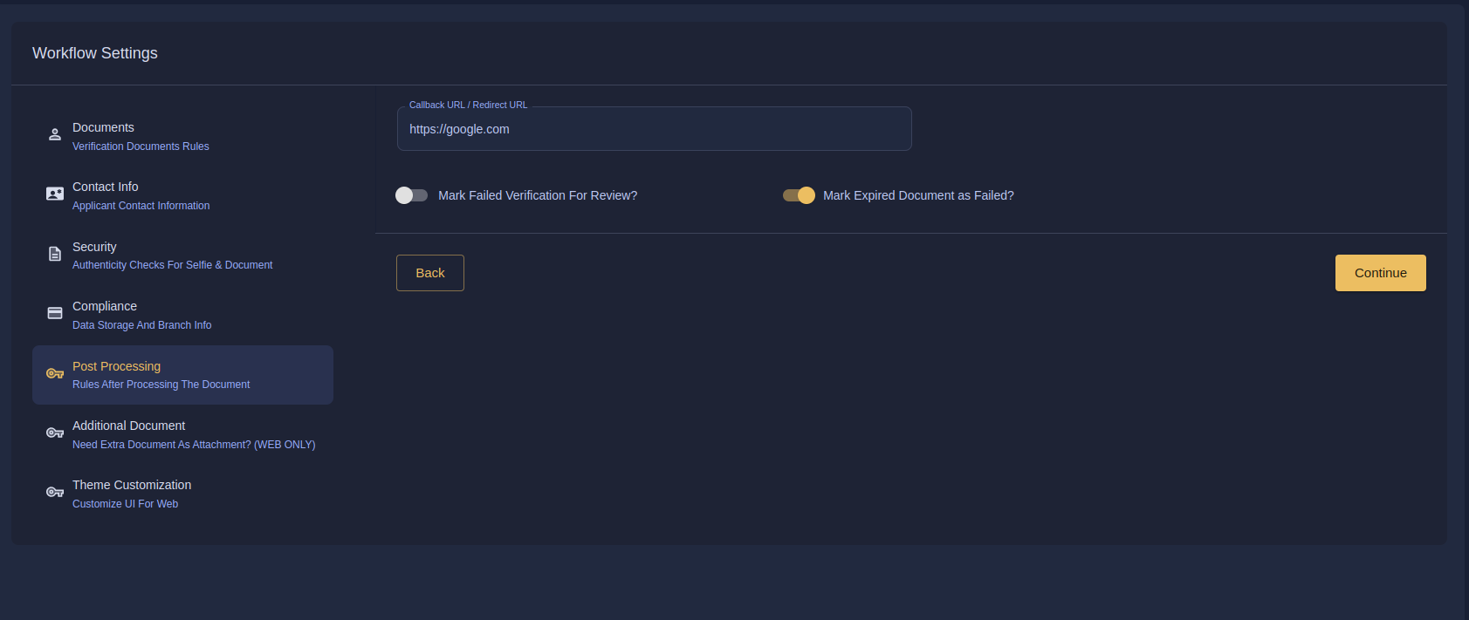The width and height of the screenshot is (1469, 620).
Task: Click the key icon beside Additional Document
Action: click(55, 433)
